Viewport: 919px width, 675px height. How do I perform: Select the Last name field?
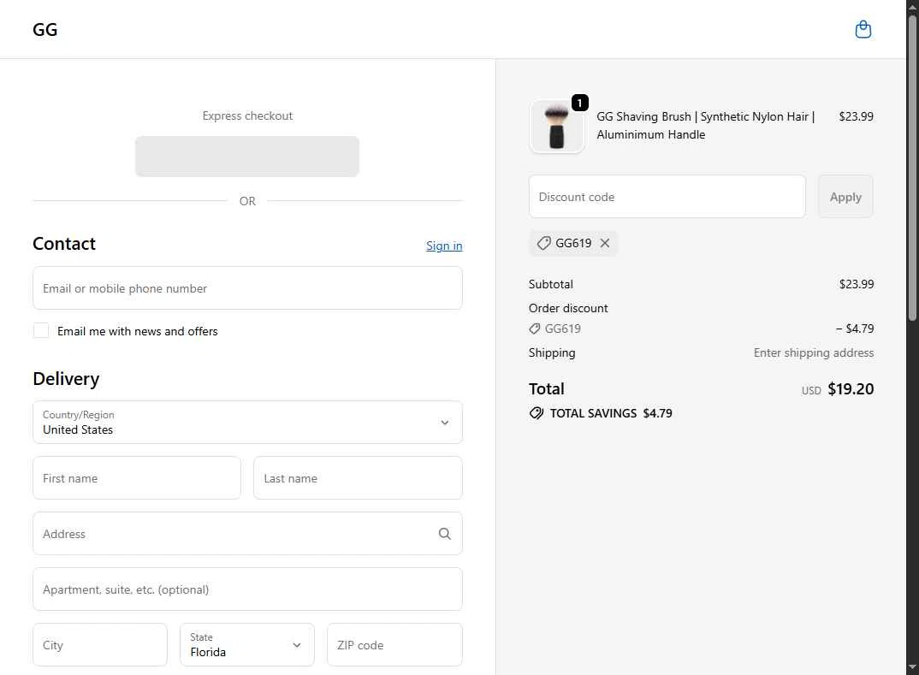358,478
